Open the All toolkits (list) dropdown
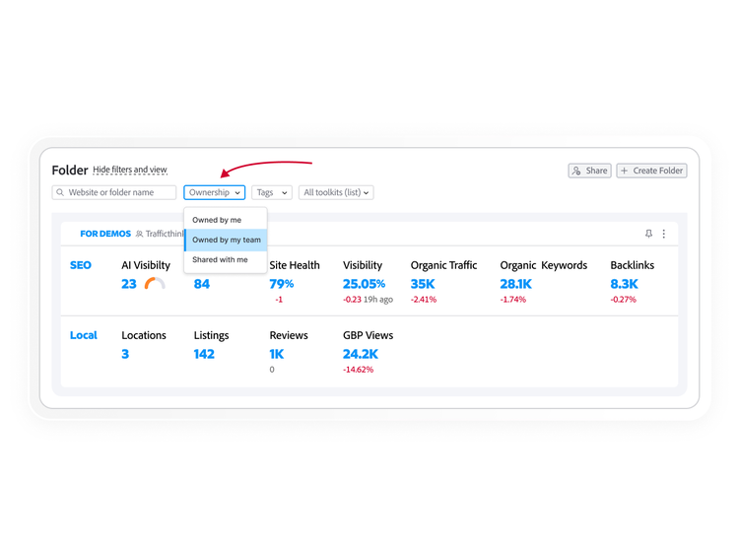Viewport: 739px width, 555px height. 336,193
